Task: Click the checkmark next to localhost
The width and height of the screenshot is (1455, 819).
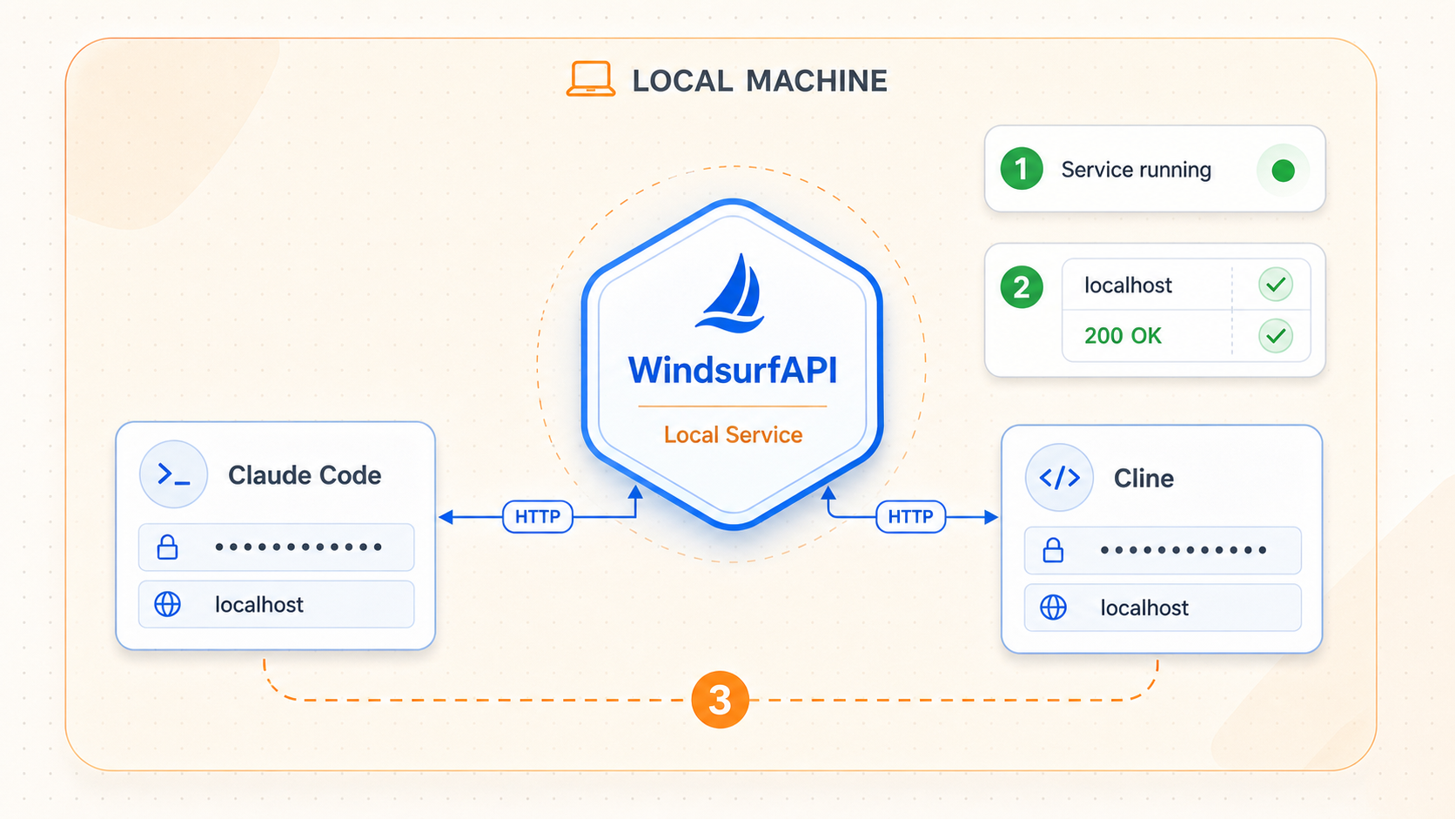Action: [x=1276, y=285]
